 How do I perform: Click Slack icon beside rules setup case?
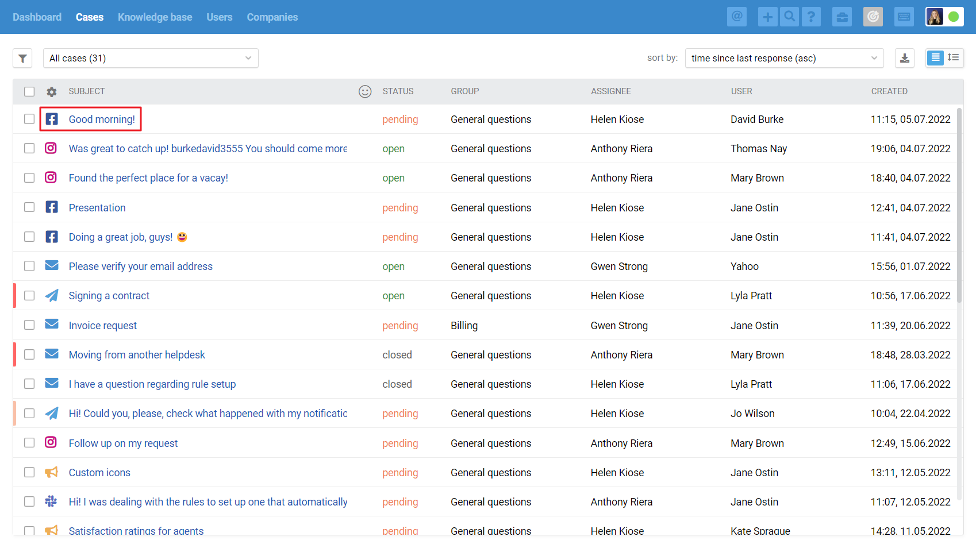[51, 501]
